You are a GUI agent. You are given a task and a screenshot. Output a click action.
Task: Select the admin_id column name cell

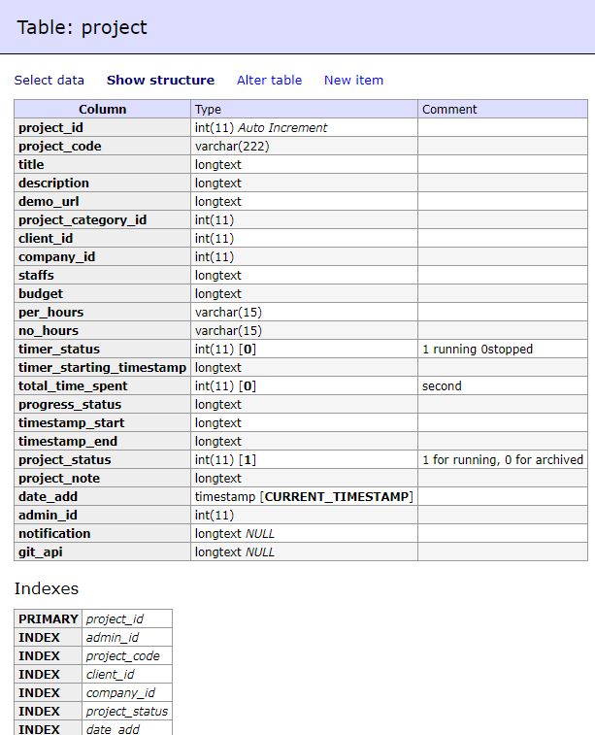[103, 515]
